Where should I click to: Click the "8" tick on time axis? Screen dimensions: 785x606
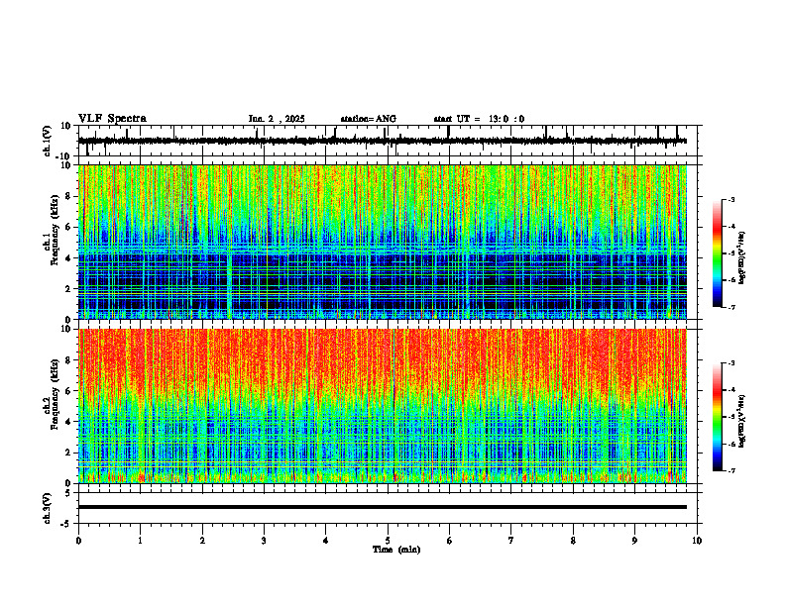click(x=573, y=541)
